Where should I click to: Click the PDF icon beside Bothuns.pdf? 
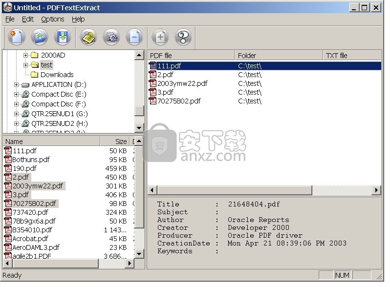(8, 160)
